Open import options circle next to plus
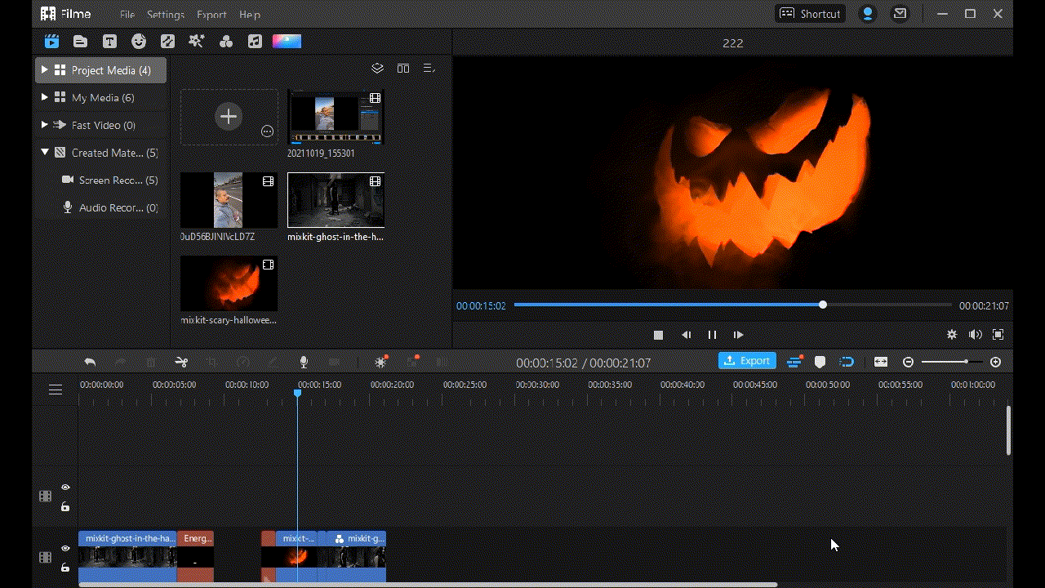This screenshot has height=588, width=1045. pyautogui.click(x=267, y=131)
